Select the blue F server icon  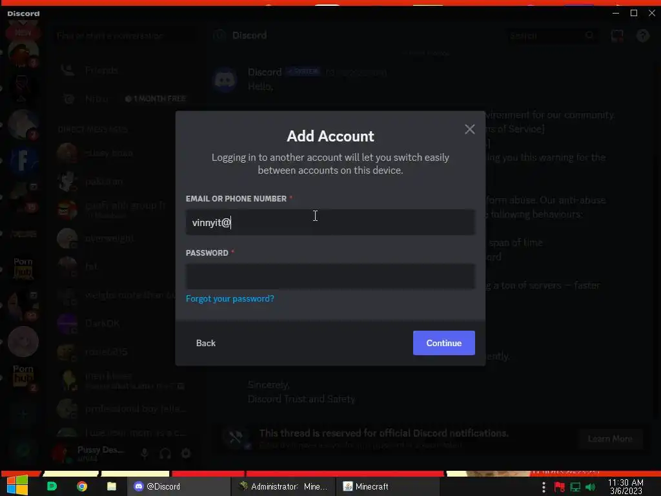pyautogui.click(x=23, y=160)
